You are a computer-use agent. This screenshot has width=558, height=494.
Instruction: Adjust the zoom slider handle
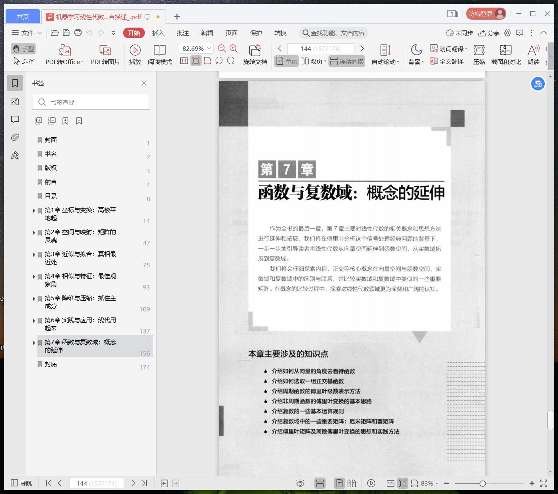coord(482,484)
